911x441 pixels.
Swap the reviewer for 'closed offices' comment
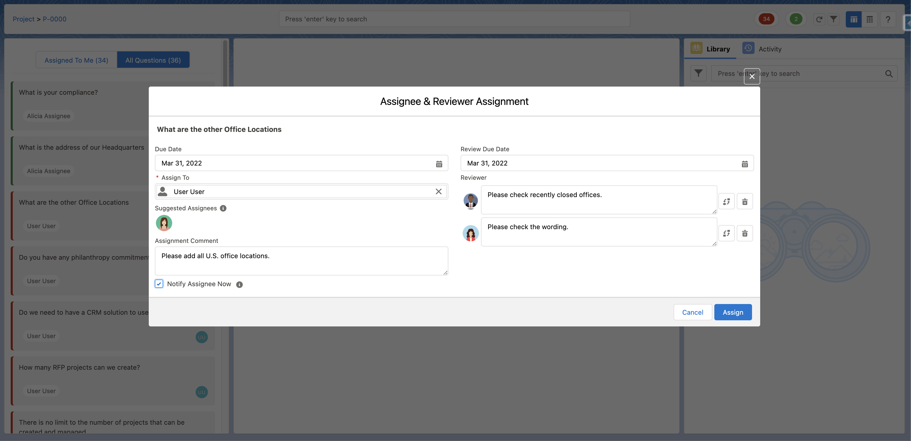pyautogui.click(x=726, y=201)
